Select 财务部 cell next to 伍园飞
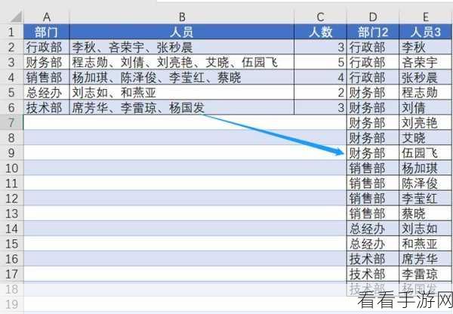This screenshot has width=453, height=314. (373, 152)
